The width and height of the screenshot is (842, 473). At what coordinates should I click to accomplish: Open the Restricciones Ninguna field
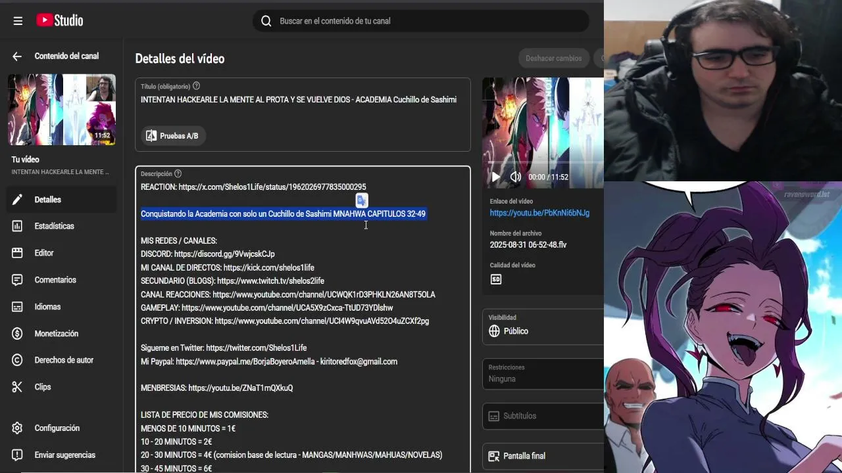click(543, 374)
